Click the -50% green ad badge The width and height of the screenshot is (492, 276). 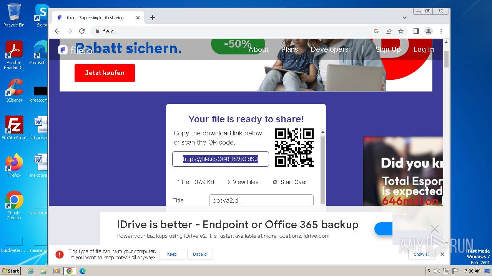pyautogui.click(x=238, y=45)
